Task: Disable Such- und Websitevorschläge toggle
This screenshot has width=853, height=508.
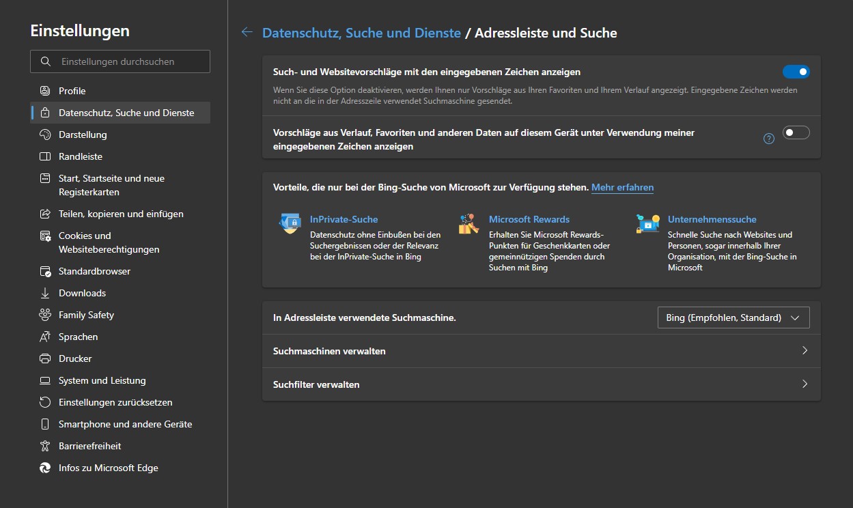Action: tap(796, 71)
